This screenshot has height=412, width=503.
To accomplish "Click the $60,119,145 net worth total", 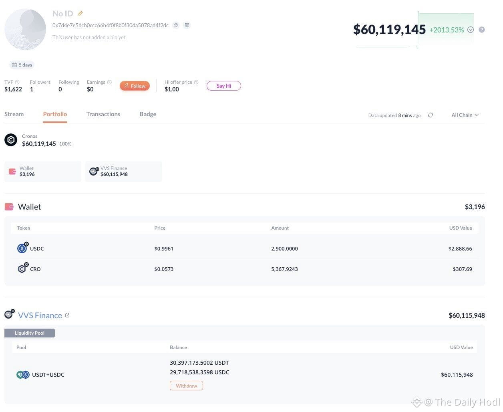I will point(389,29).
